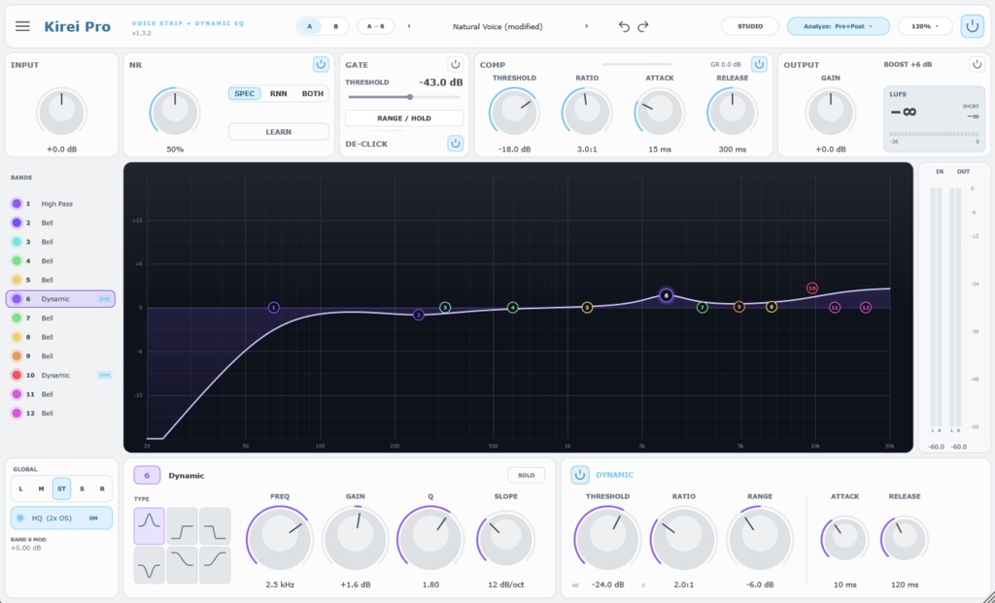The image size is (995, 603).
Task: Toggle the DE-CLICK power button
Action: pos(455,144)
